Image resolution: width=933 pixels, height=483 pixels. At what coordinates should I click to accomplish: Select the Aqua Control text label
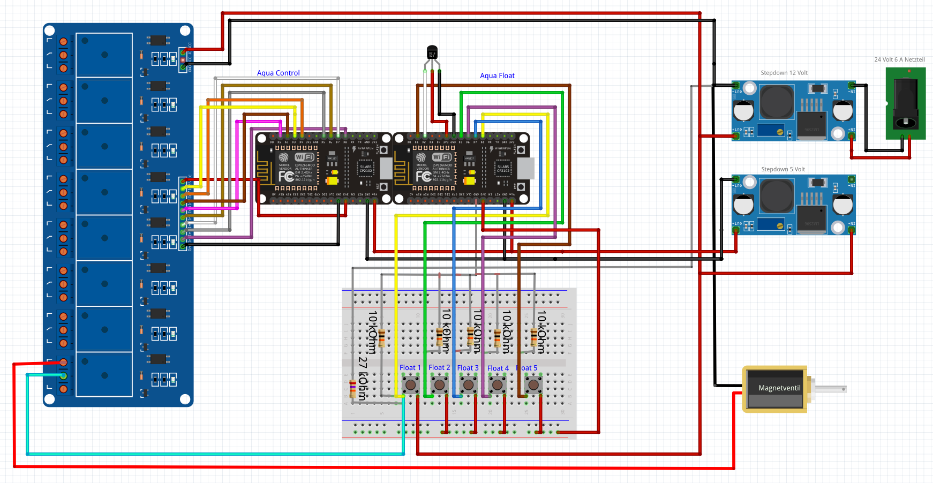tap(279, 73)
